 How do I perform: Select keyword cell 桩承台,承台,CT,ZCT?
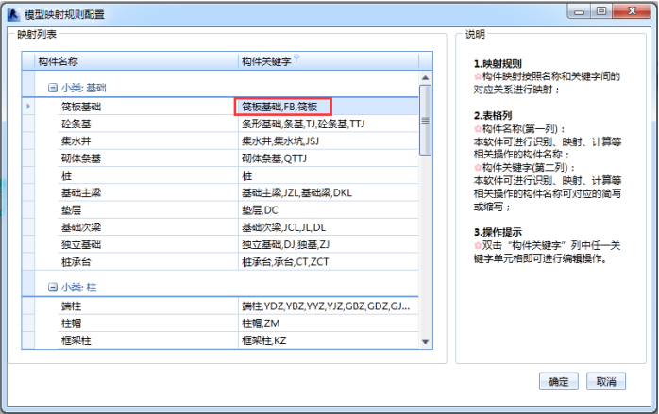coord(329,261)
